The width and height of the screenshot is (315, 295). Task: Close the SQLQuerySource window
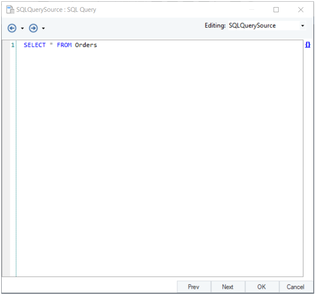point(301,10)
